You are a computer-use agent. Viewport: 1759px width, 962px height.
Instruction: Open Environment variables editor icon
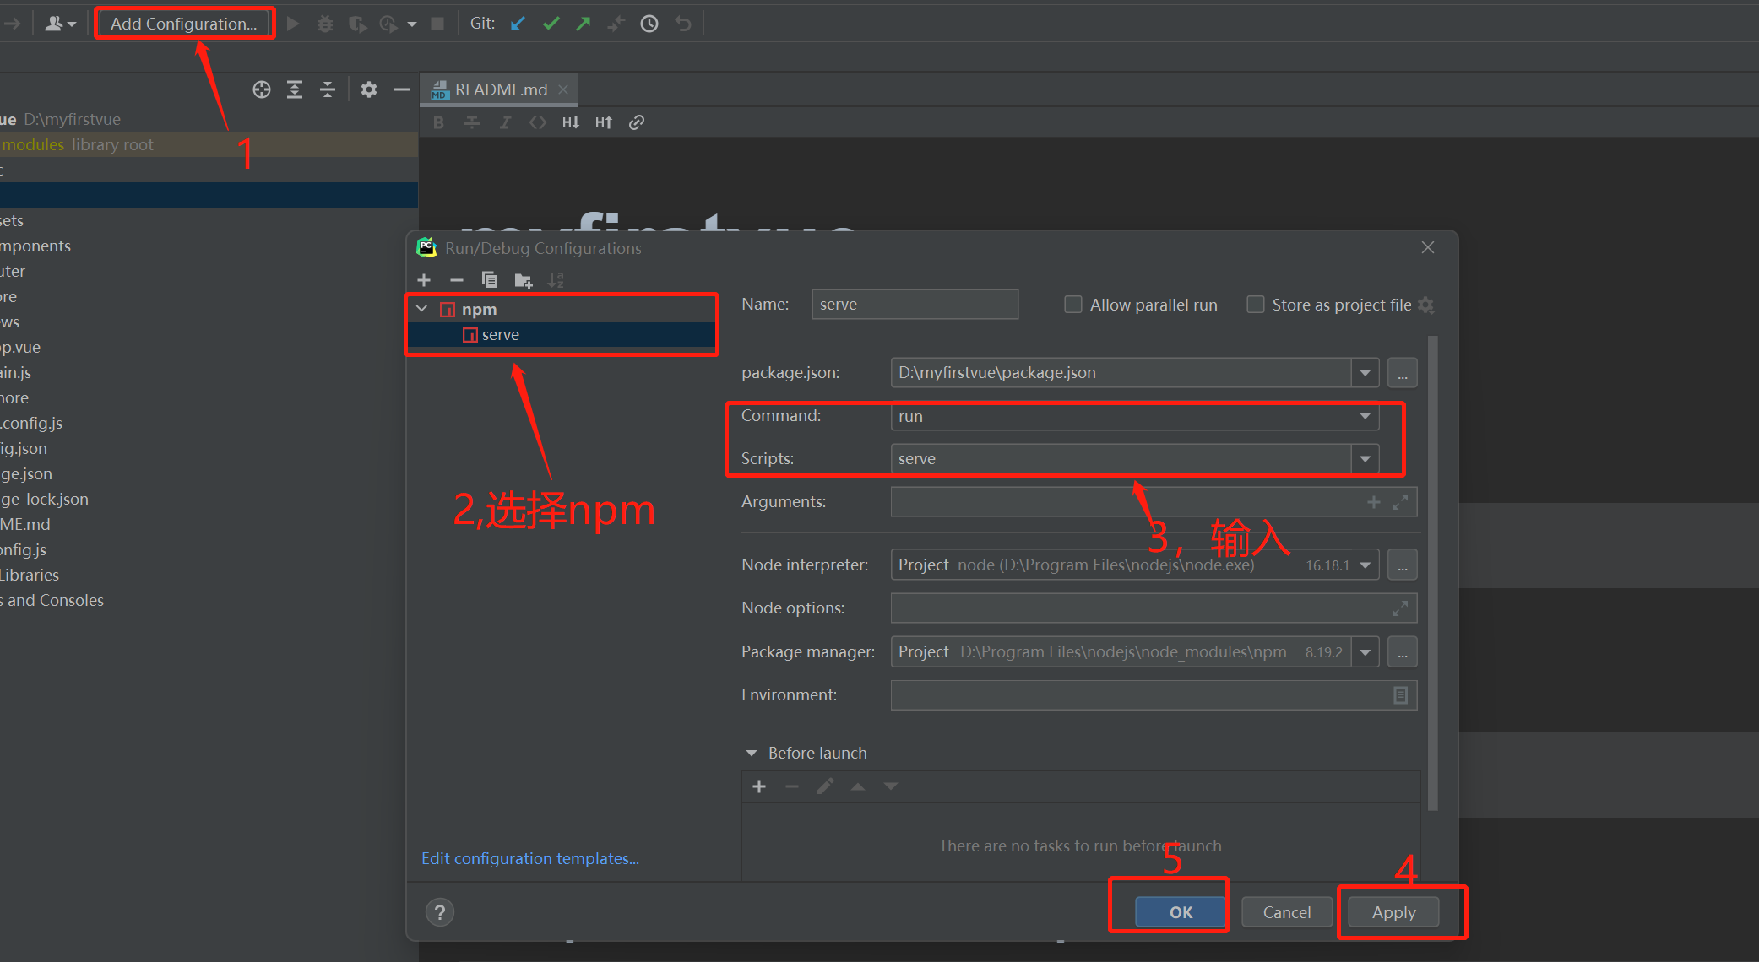click(x=1400, y=695)
